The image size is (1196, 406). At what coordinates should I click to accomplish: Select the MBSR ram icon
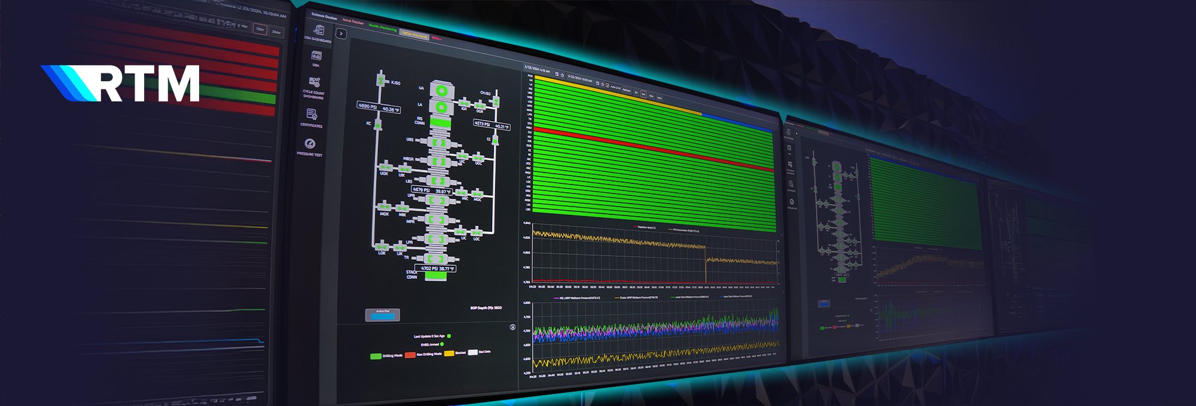(x=439, y=162)
